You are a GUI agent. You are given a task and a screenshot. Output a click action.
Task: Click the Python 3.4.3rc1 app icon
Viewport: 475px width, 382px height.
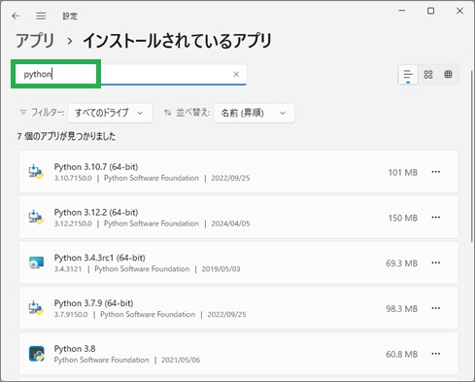click(x=36, y=262)
